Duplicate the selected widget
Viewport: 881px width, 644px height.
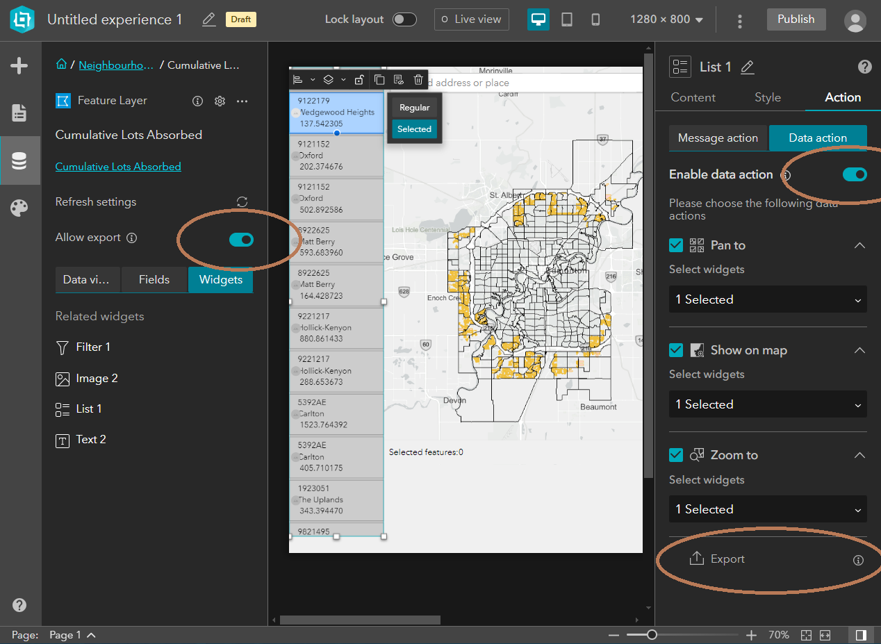pyautogui.click(x=379, y=79)
